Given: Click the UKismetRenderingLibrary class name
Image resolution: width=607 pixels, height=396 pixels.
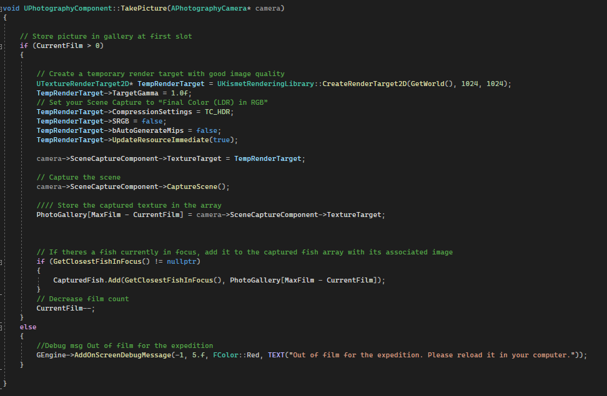Looking at the screenshot, I should pos(263,84).
